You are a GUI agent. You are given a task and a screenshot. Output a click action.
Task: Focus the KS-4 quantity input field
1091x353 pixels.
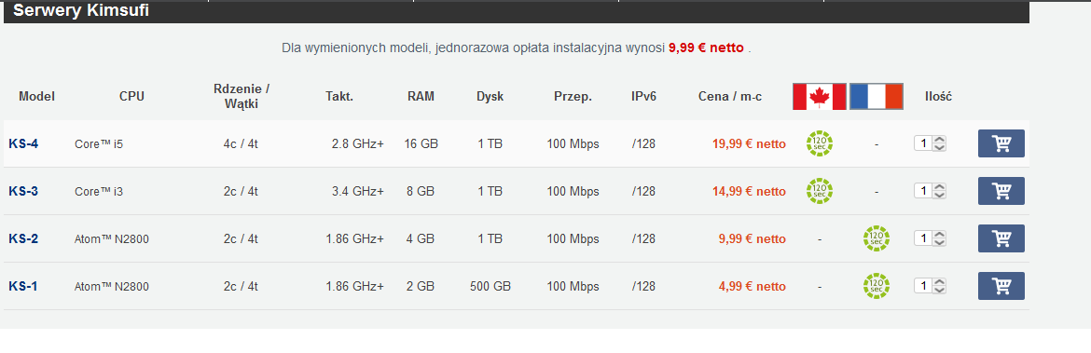[x=923, y=143]
